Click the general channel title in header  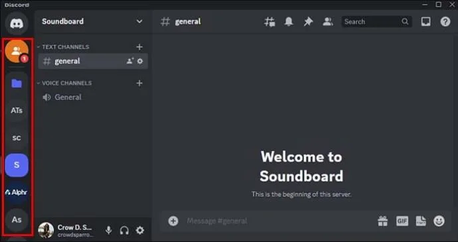point(188,22)
